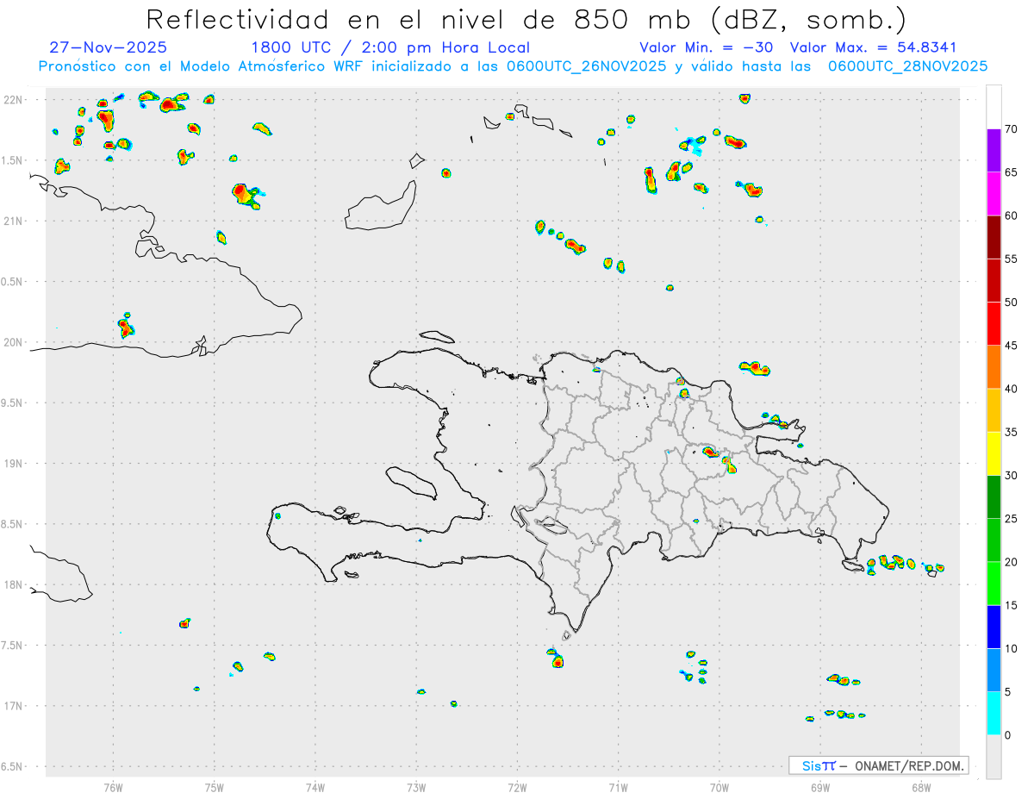The image size is (1034, 799).
Task: Click the deep blue 10-15 dBZ colorbar segment
Action: [994, 627]
